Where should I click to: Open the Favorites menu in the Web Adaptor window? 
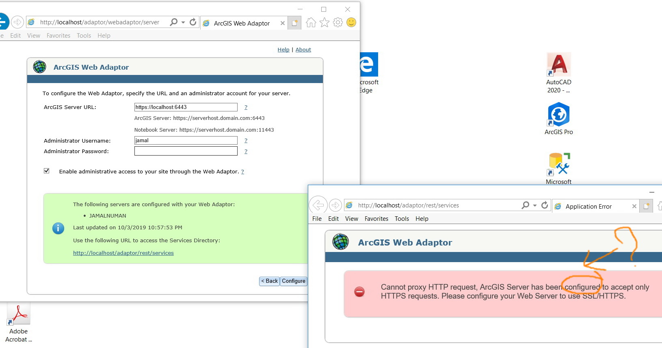(x=58, y=36)
